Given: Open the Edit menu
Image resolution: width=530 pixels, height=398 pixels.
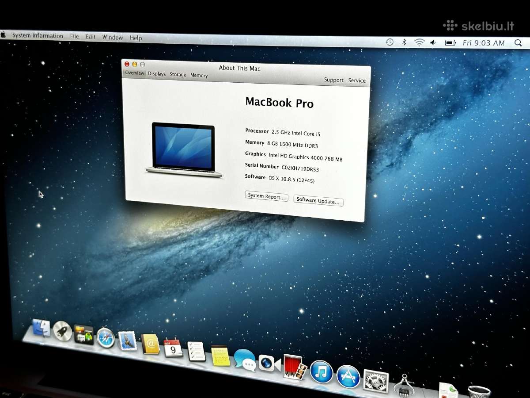Looking at the screenshot, I should point(91,37).
